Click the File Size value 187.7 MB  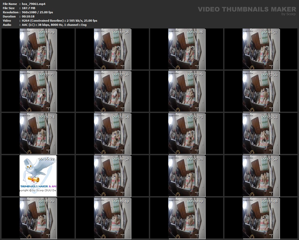[x=29, y=8]
